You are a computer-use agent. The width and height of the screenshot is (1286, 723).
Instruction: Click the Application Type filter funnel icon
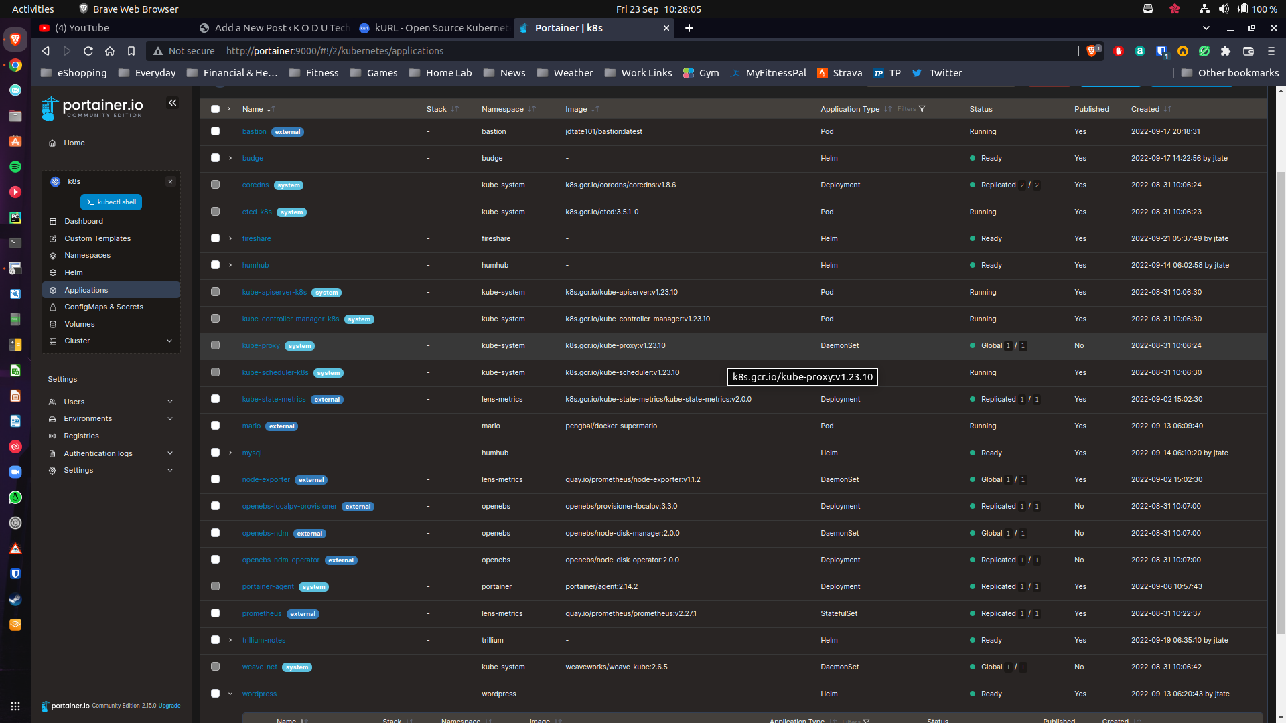(x=922, y=109)
